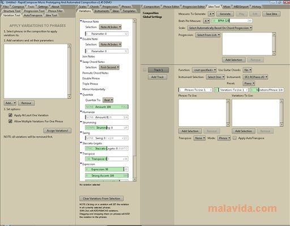Collapse the Quantize section

[x=81, y=94]
